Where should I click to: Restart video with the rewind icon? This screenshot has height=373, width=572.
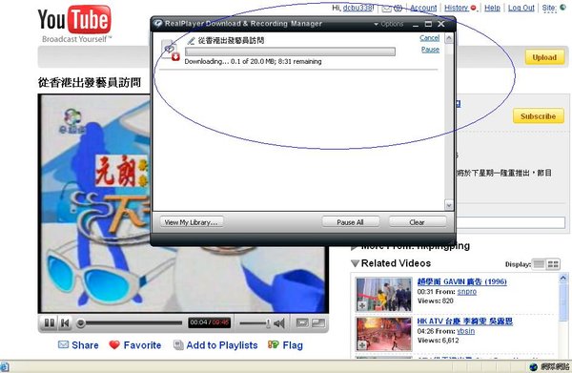pos(65,323)
